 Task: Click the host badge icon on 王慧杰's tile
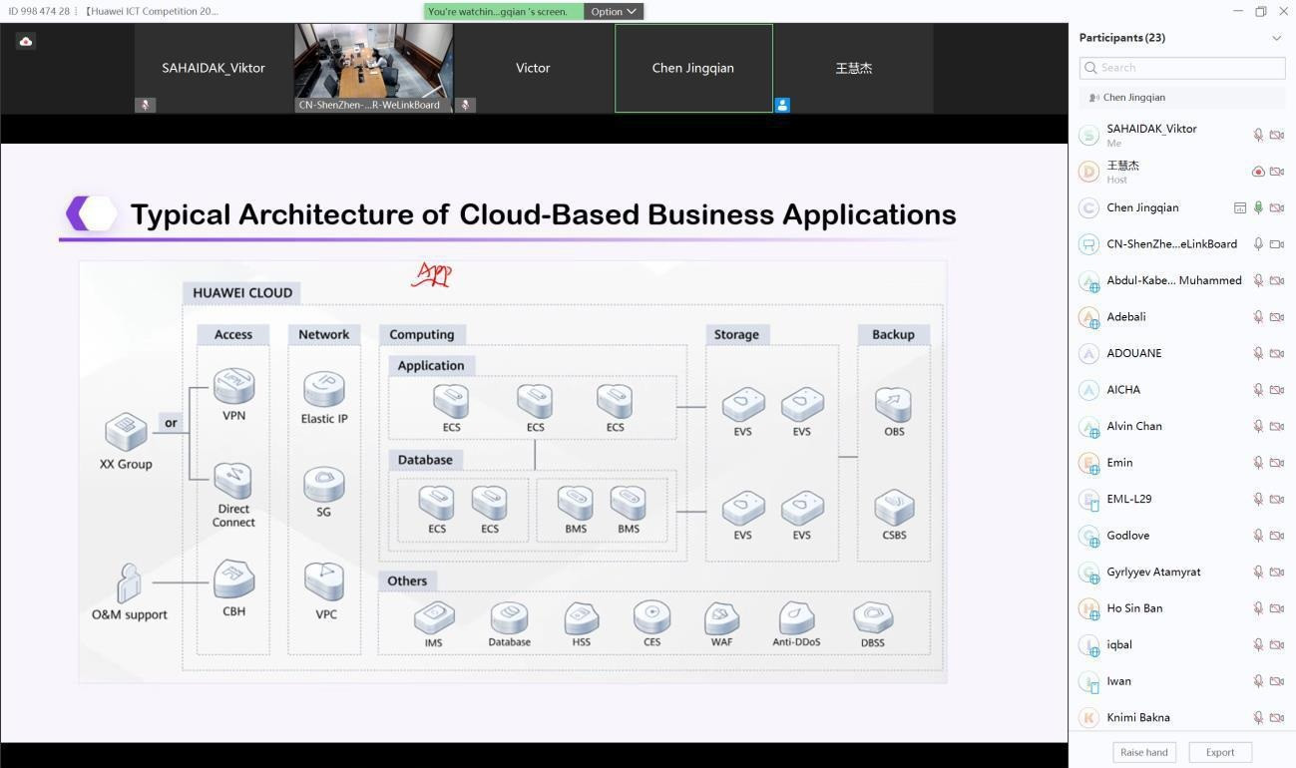point(782,105)
